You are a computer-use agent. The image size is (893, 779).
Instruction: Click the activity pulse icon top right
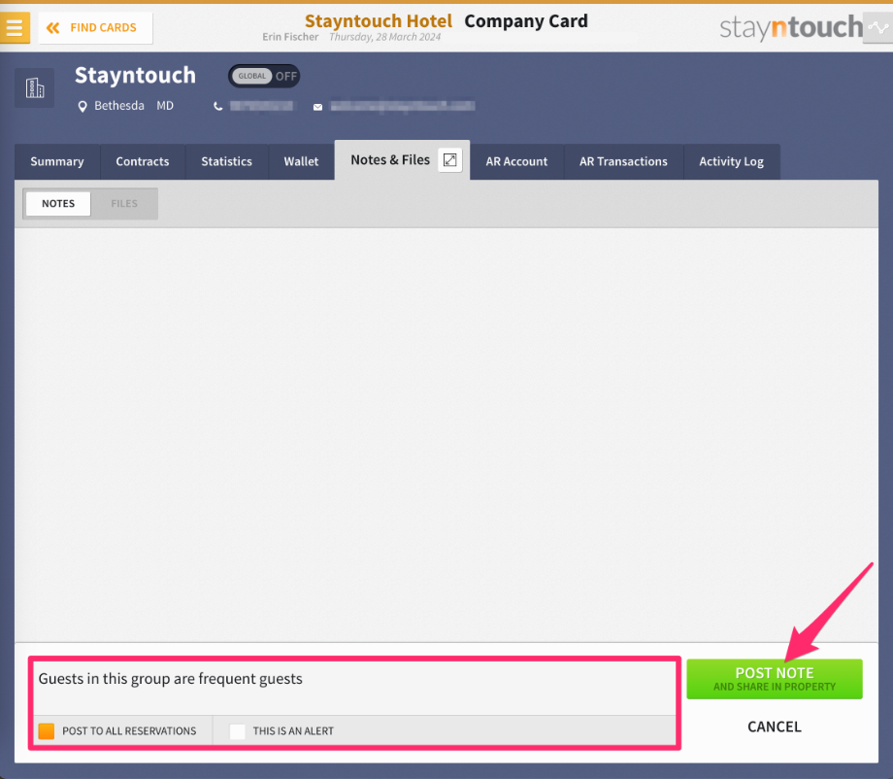pyautogui.click(x=878, y=27)
